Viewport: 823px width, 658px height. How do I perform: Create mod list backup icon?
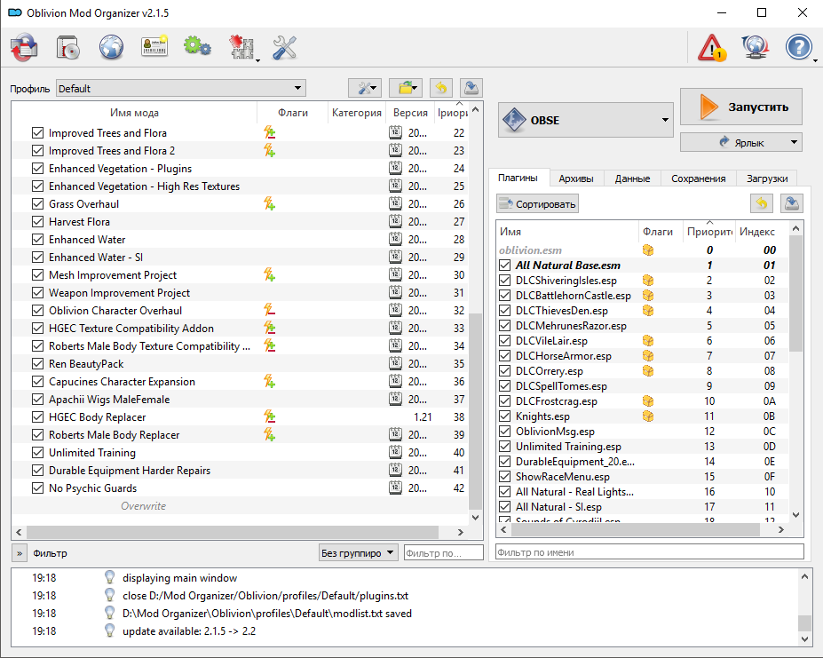point(471,88)
